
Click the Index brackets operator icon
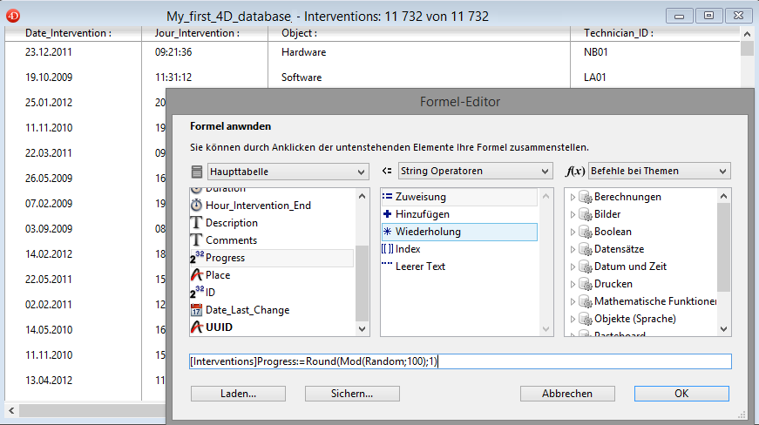point(388,249)
